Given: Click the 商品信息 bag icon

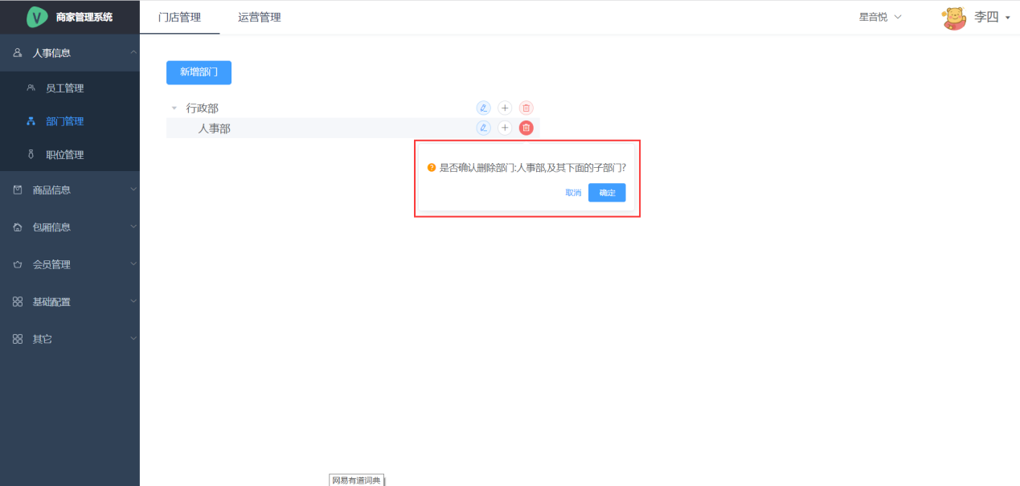Looking at the screenshot, I should [18, 190].
